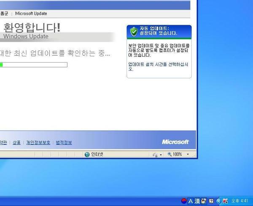
Task: Click the window resize grip corner
Action: click(194, 155)
